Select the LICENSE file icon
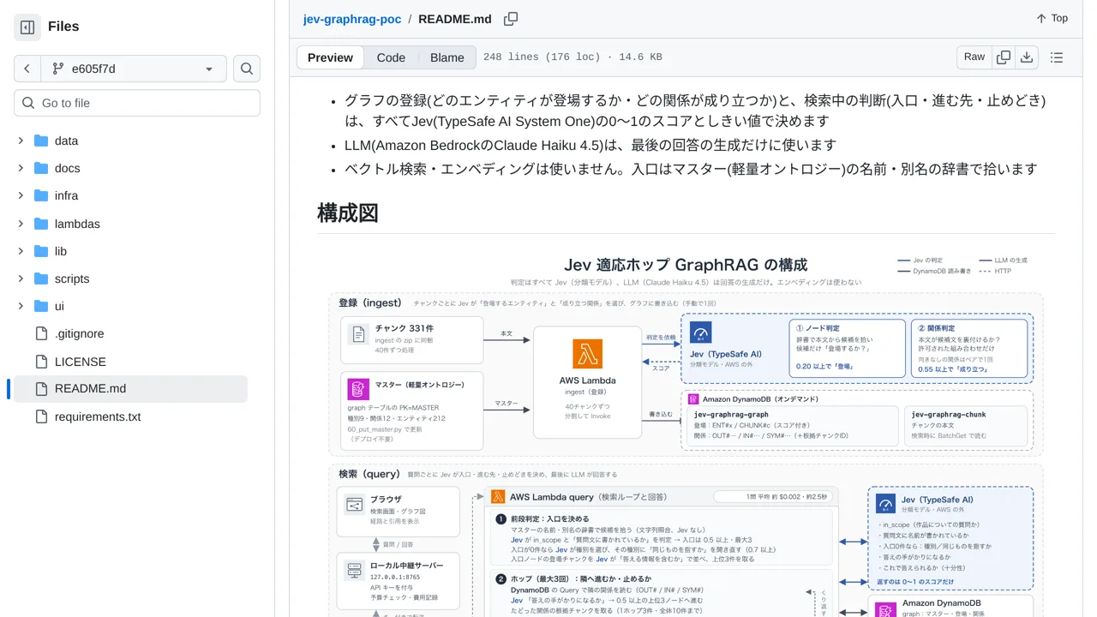The width and height of the screenshot is (1097, 617). coord(41,362)
